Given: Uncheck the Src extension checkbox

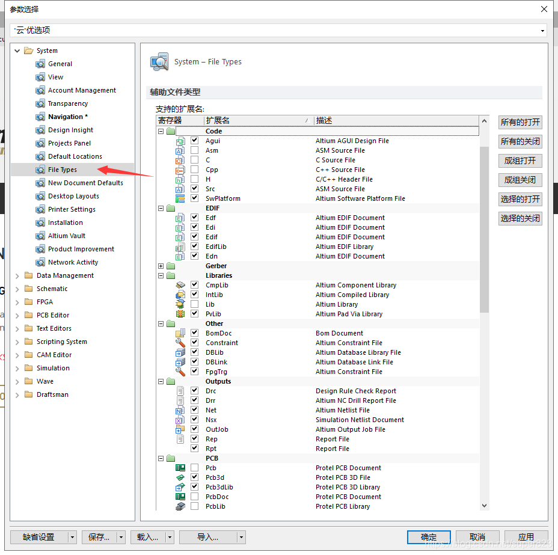Looking at the screenshot, I should (x=194, y=189).
